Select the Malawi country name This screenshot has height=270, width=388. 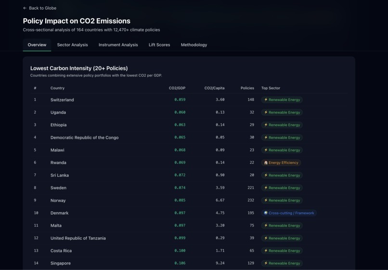pyautogui.click(x=57, y=150)
